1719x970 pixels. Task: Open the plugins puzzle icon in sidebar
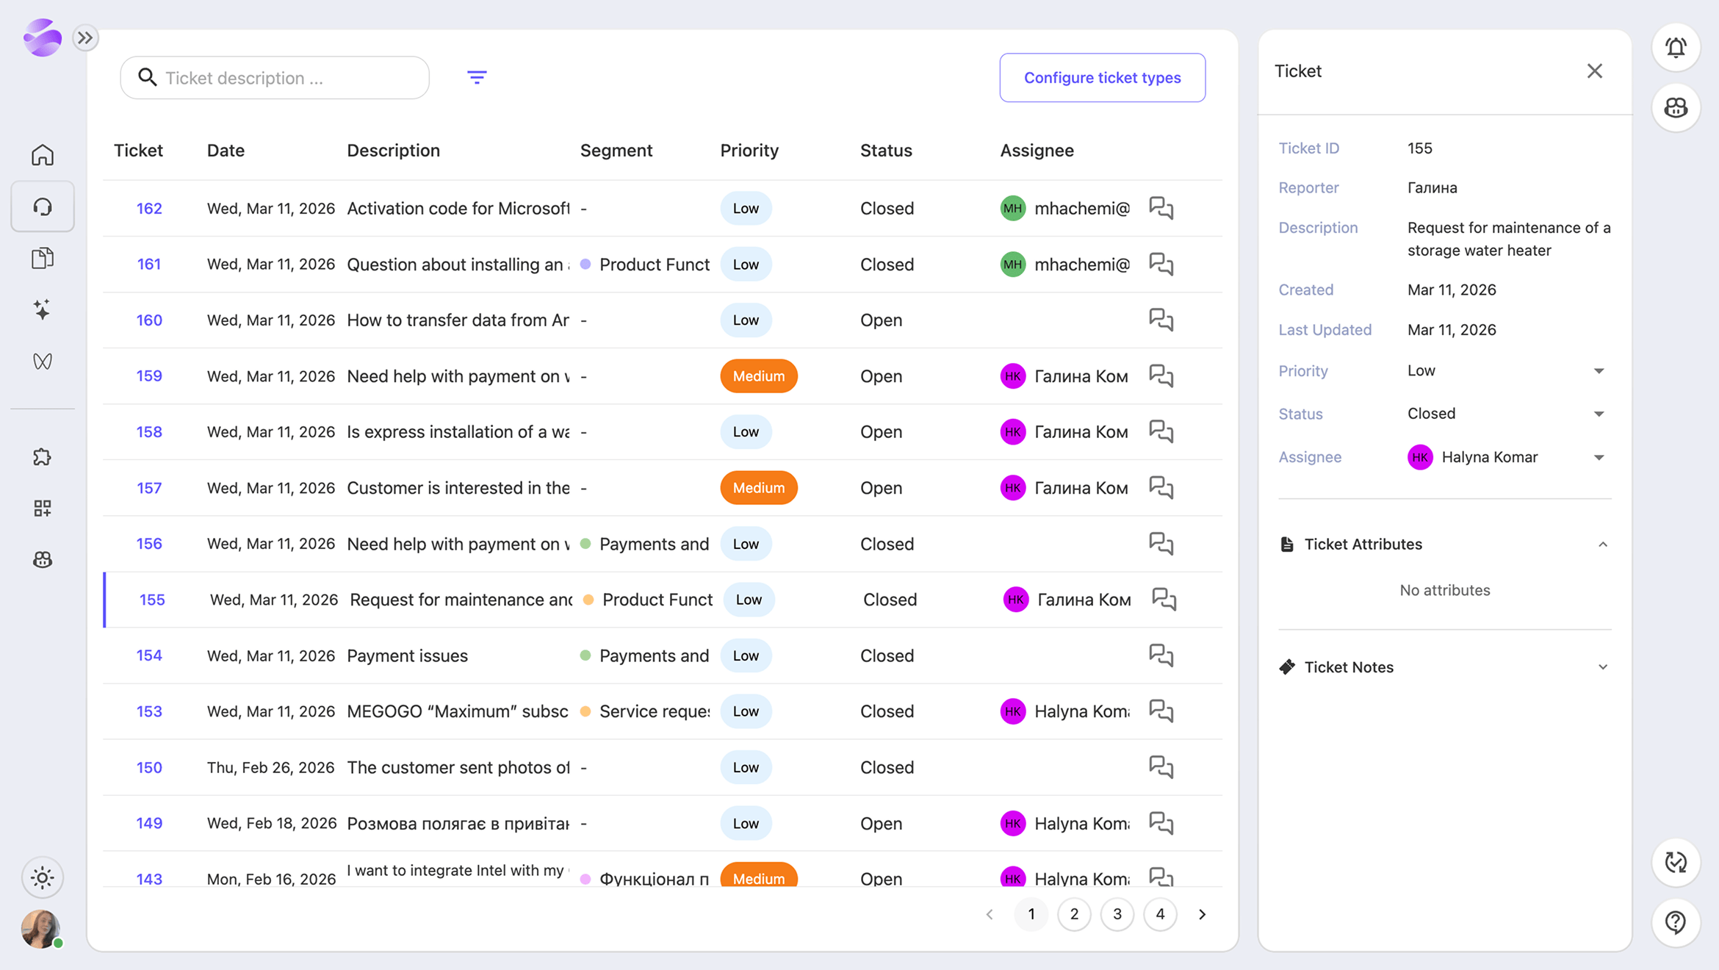[43, 456]
